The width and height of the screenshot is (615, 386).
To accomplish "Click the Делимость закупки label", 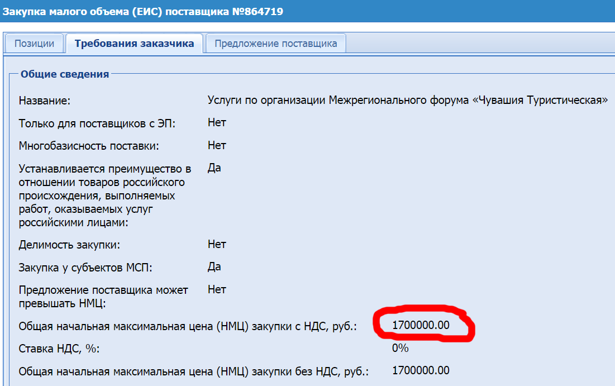I will click(69, 245).
